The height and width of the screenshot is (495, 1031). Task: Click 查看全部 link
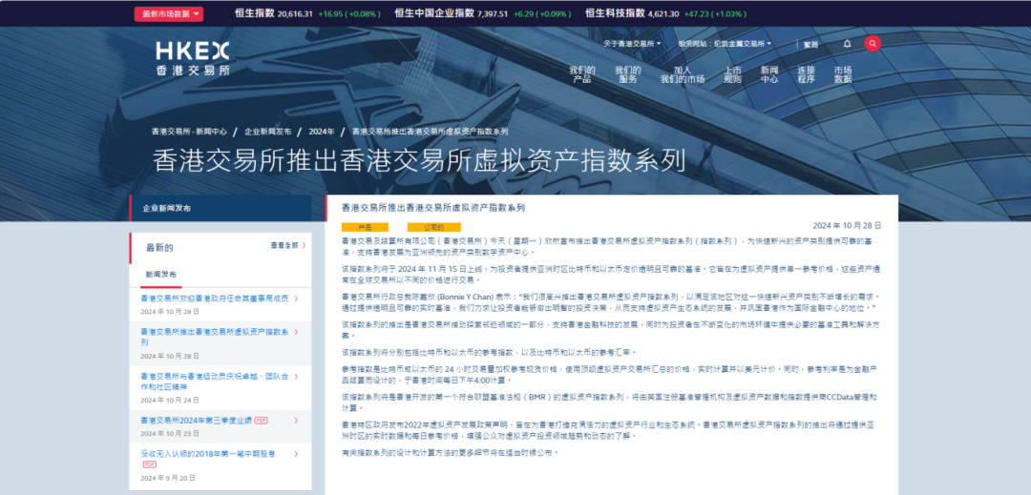coord(284,245)
